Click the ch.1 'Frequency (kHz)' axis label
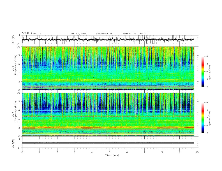 (x=16, y=65)
